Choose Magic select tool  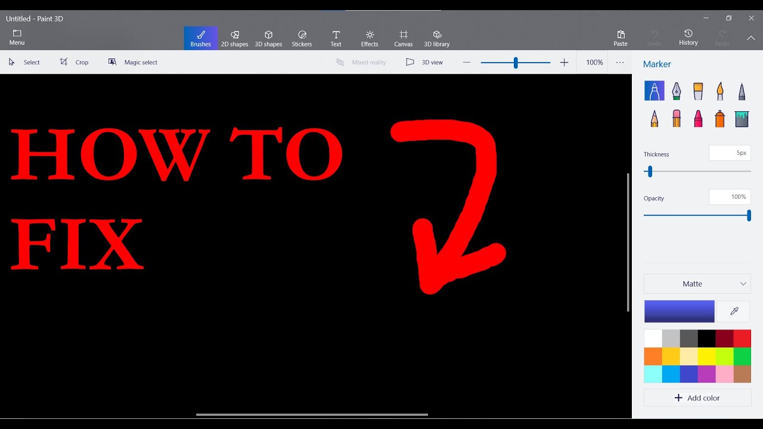pyautogui.click(x=133, y=62)
